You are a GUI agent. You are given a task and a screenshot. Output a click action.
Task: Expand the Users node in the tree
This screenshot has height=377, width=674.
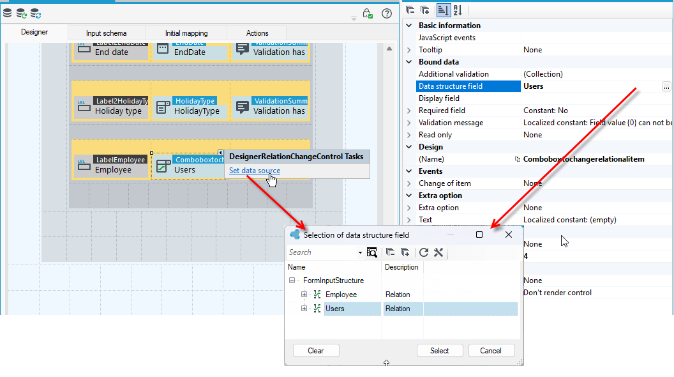pos(304,309)
